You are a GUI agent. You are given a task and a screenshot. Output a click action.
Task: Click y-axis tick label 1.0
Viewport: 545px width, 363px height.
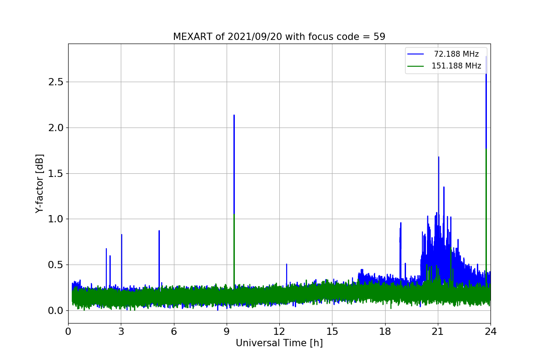[55, 219]
